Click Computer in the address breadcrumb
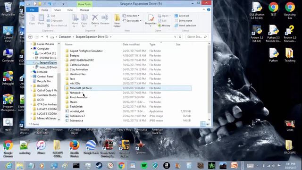 65,37
